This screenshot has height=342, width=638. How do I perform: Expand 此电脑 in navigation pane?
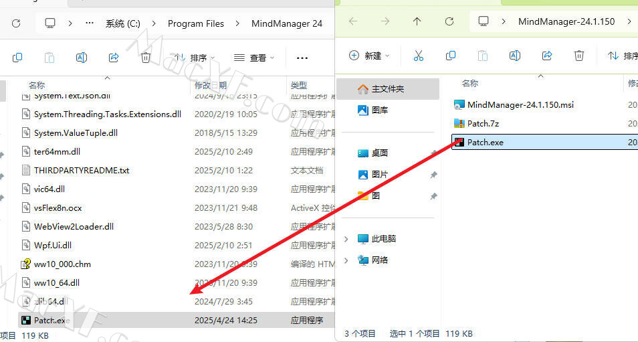tap(346, 239)
